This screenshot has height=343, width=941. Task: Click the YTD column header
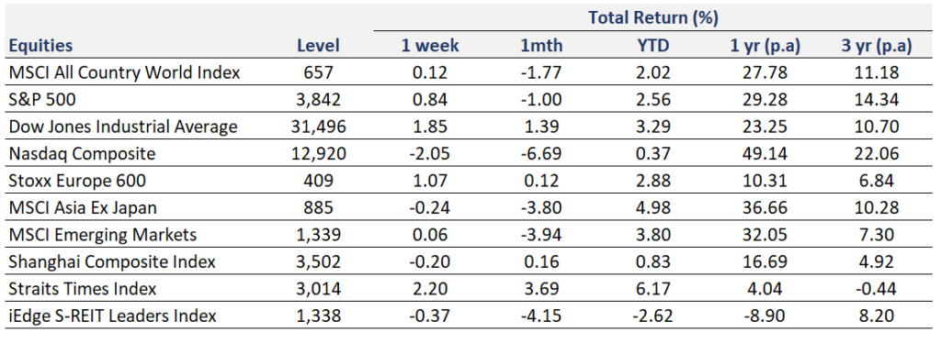coord(654,46)
